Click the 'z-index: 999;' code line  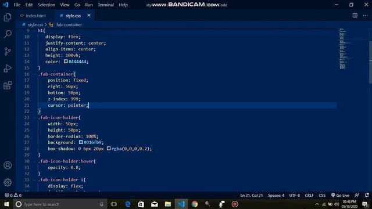64,99
